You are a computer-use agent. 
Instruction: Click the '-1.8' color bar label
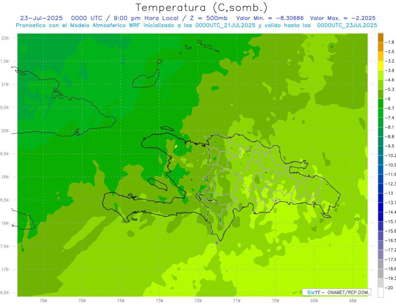[x=390, y=42]
